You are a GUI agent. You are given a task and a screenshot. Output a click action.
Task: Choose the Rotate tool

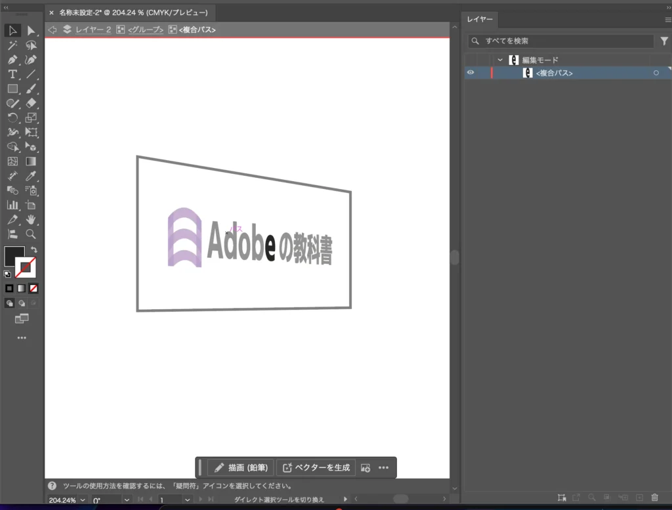pyautogui.click(x=12, y=117)
